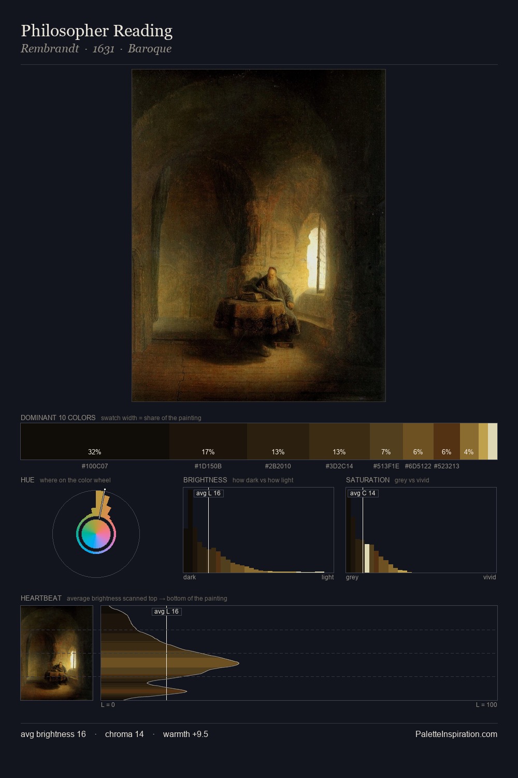Viewport: 518px width, 778px height.
Task: Click the 'DOMINANT 10 COLORS' heading
Action: pyautogui.click(x=58, y=418)
